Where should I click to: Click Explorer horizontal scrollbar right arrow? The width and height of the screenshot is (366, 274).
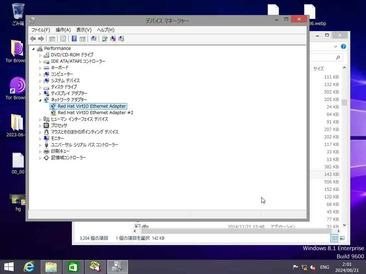pos(338,231)
